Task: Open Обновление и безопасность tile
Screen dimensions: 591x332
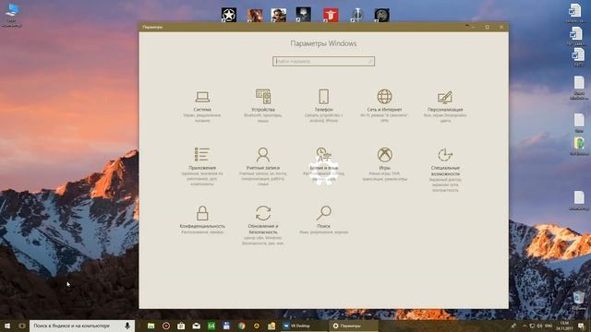Action: pyautogui.click(x=263, y=225)
